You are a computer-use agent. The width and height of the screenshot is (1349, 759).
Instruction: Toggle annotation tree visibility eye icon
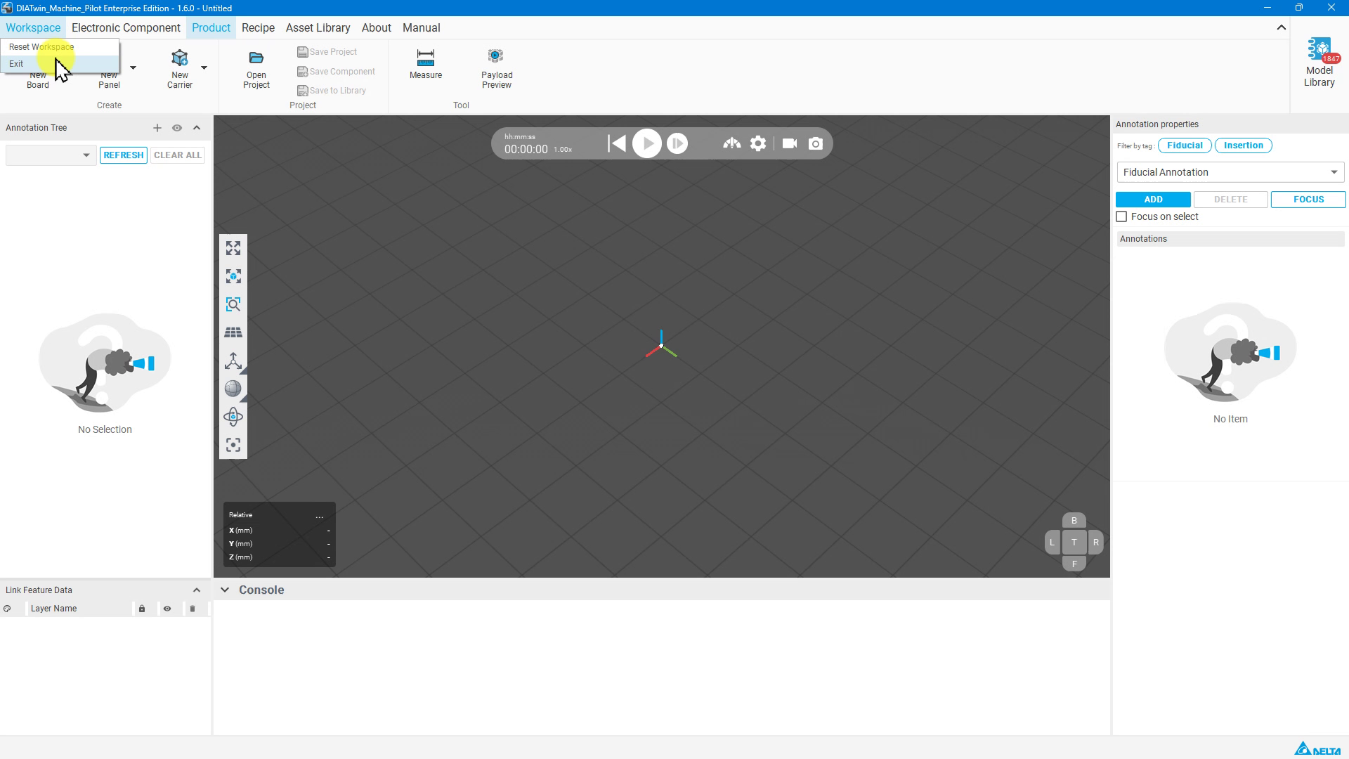point(177,128)
